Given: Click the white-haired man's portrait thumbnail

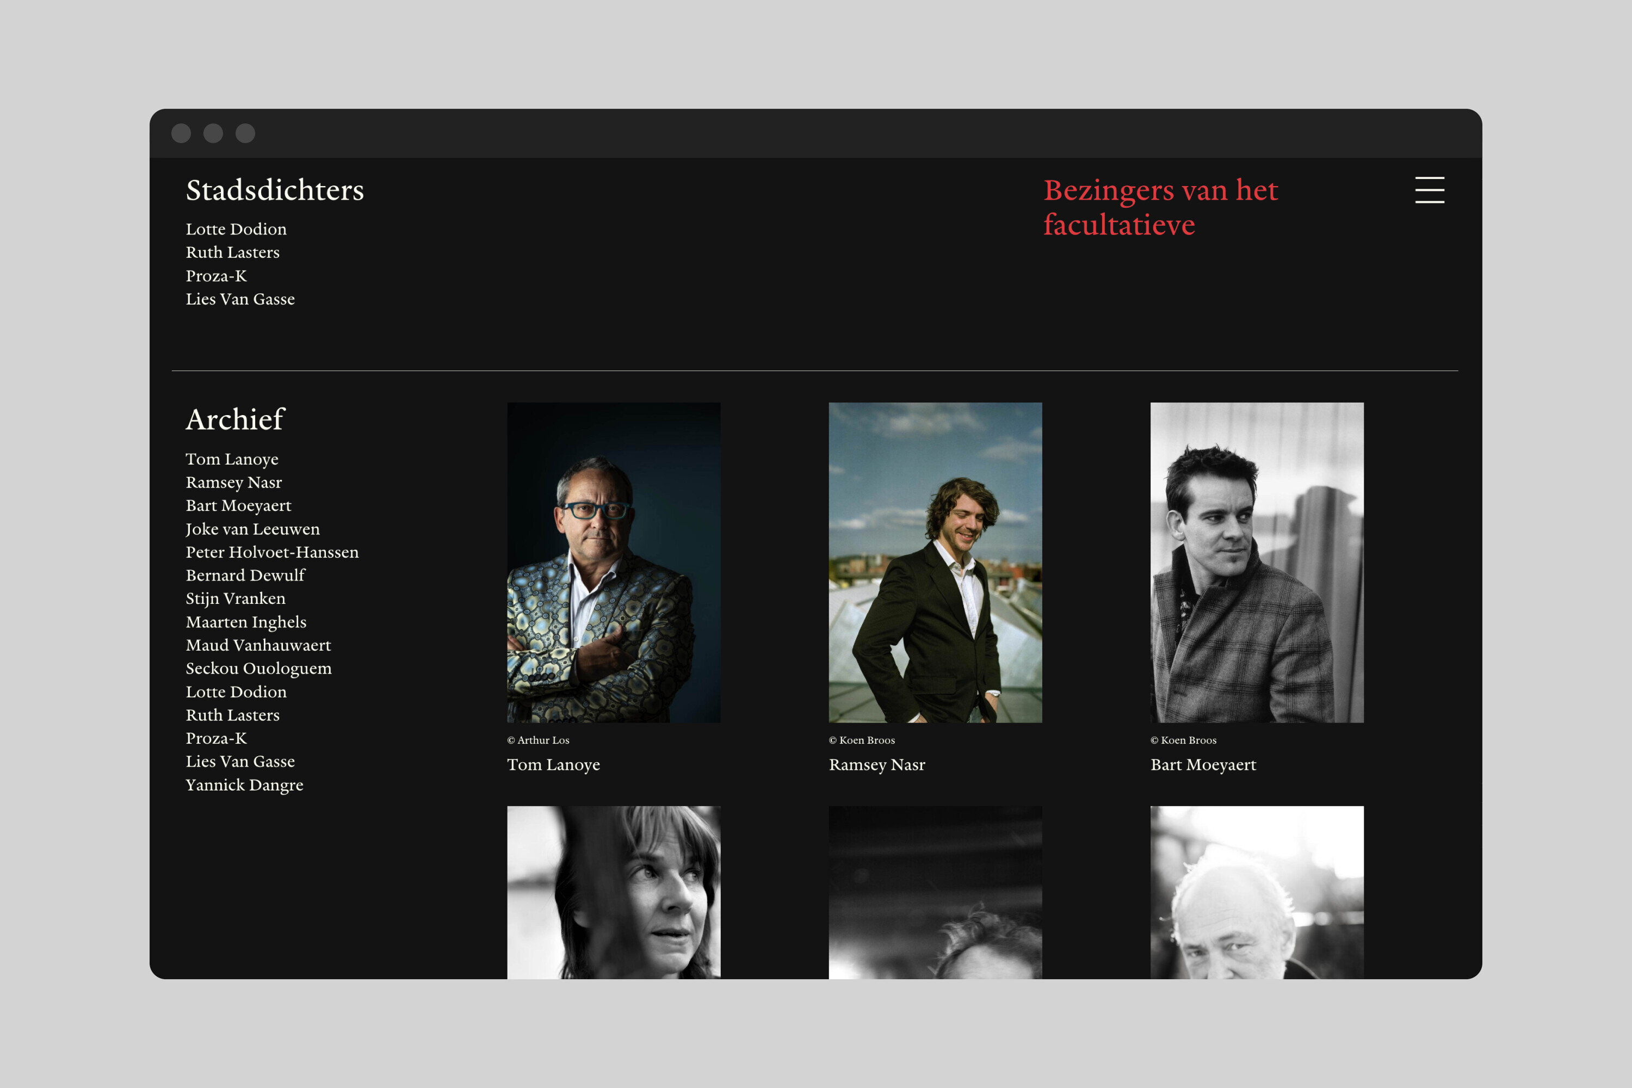Looking at the screenshot, I should pyautogui.click(x=1257, y=892).
